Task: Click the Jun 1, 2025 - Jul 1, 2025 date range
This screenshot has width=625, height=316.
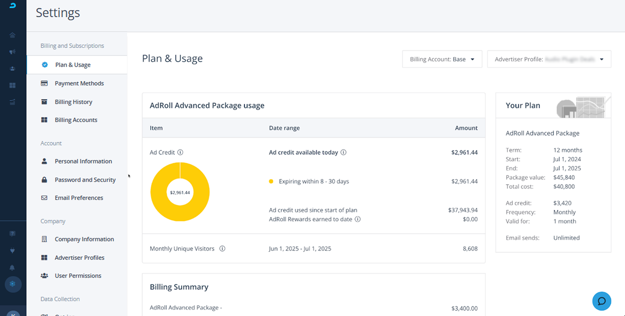Action: pyautogui.click(x=300, y=249)
